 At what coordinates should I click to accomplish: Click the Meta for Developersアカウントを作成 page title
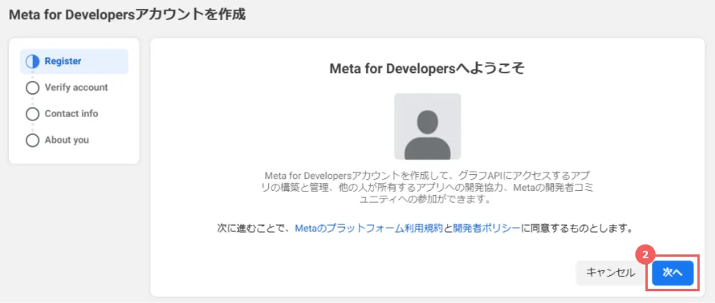pyautogui.click(x=127, y=15)
